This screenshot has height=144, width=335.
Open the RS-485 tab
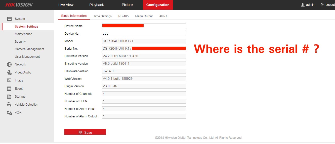123,16
